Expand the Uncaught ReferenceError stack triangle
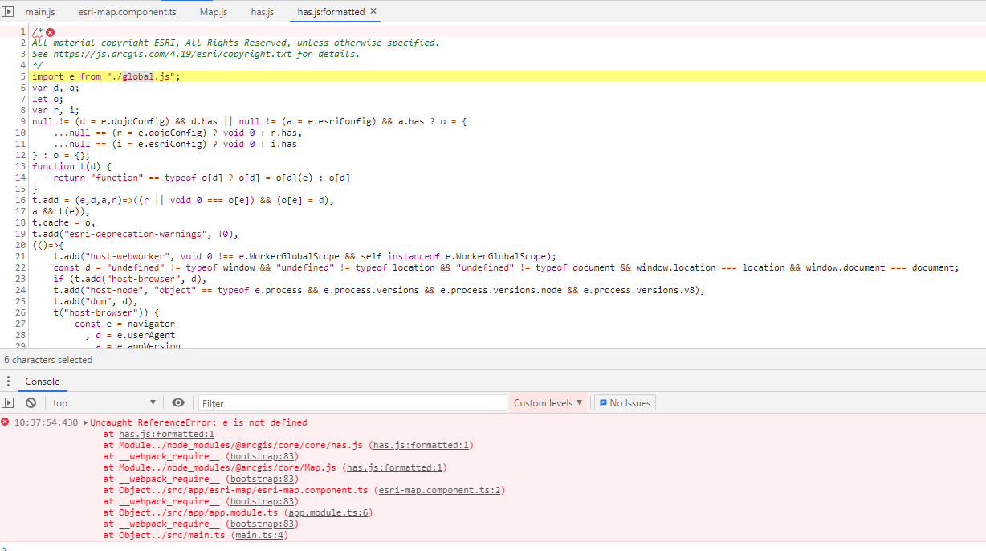Image resolution: width=986 pixels, height=551 pixels. coord(85,422)
